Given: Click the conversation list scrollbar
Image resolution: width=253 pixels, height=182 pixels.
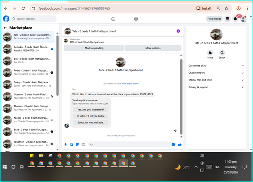Looking at the screenshot, I should pyautogui.click(x=57, y=66).
